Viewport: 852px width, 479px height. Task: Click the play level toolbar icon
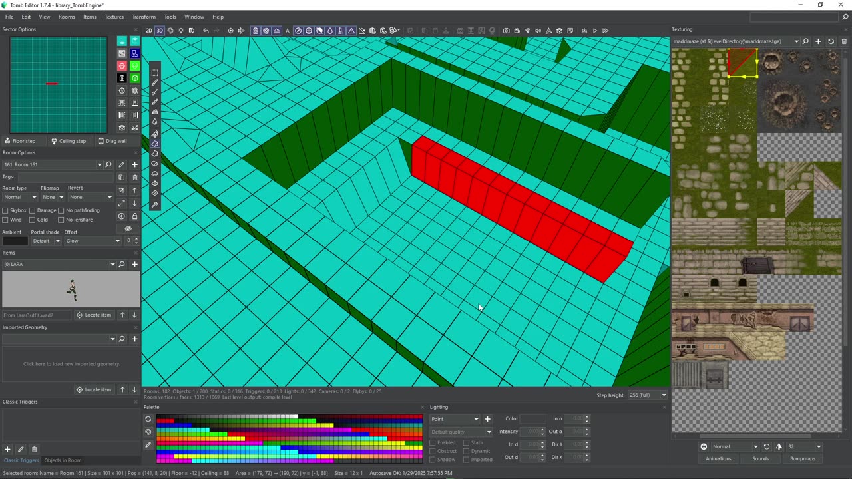pos(595,31)
